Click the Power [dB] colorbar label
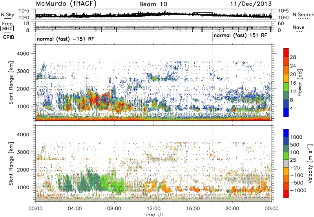The width and height of the screenshot is (314, 217). (x=300, y=83)
